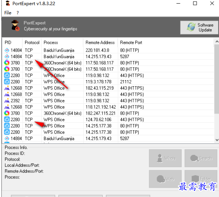
Task: Click the PortExpert logo in the banner
Action: click(15, 26)
